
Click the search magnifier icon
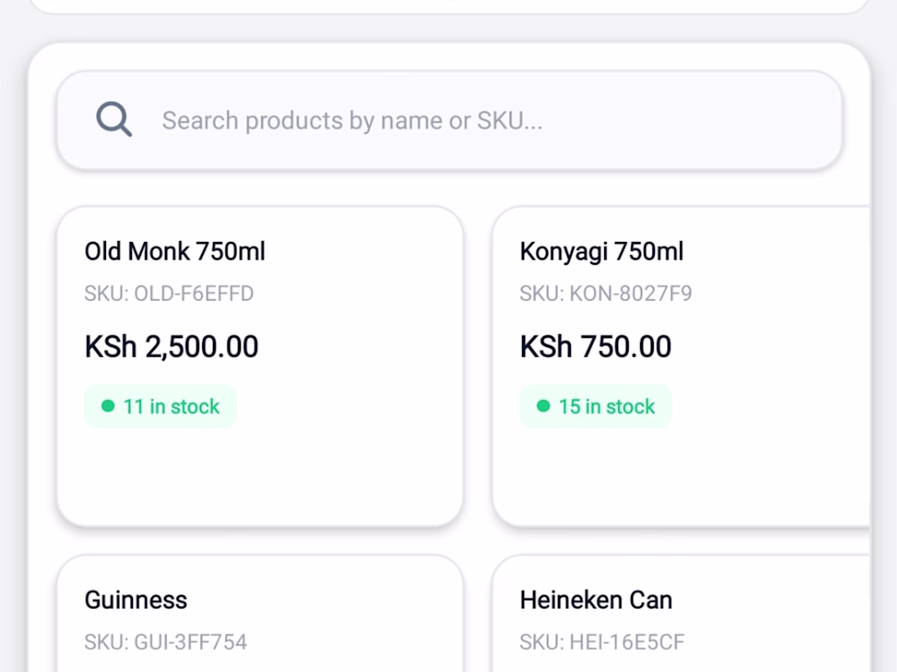click(x=114, y=121)
